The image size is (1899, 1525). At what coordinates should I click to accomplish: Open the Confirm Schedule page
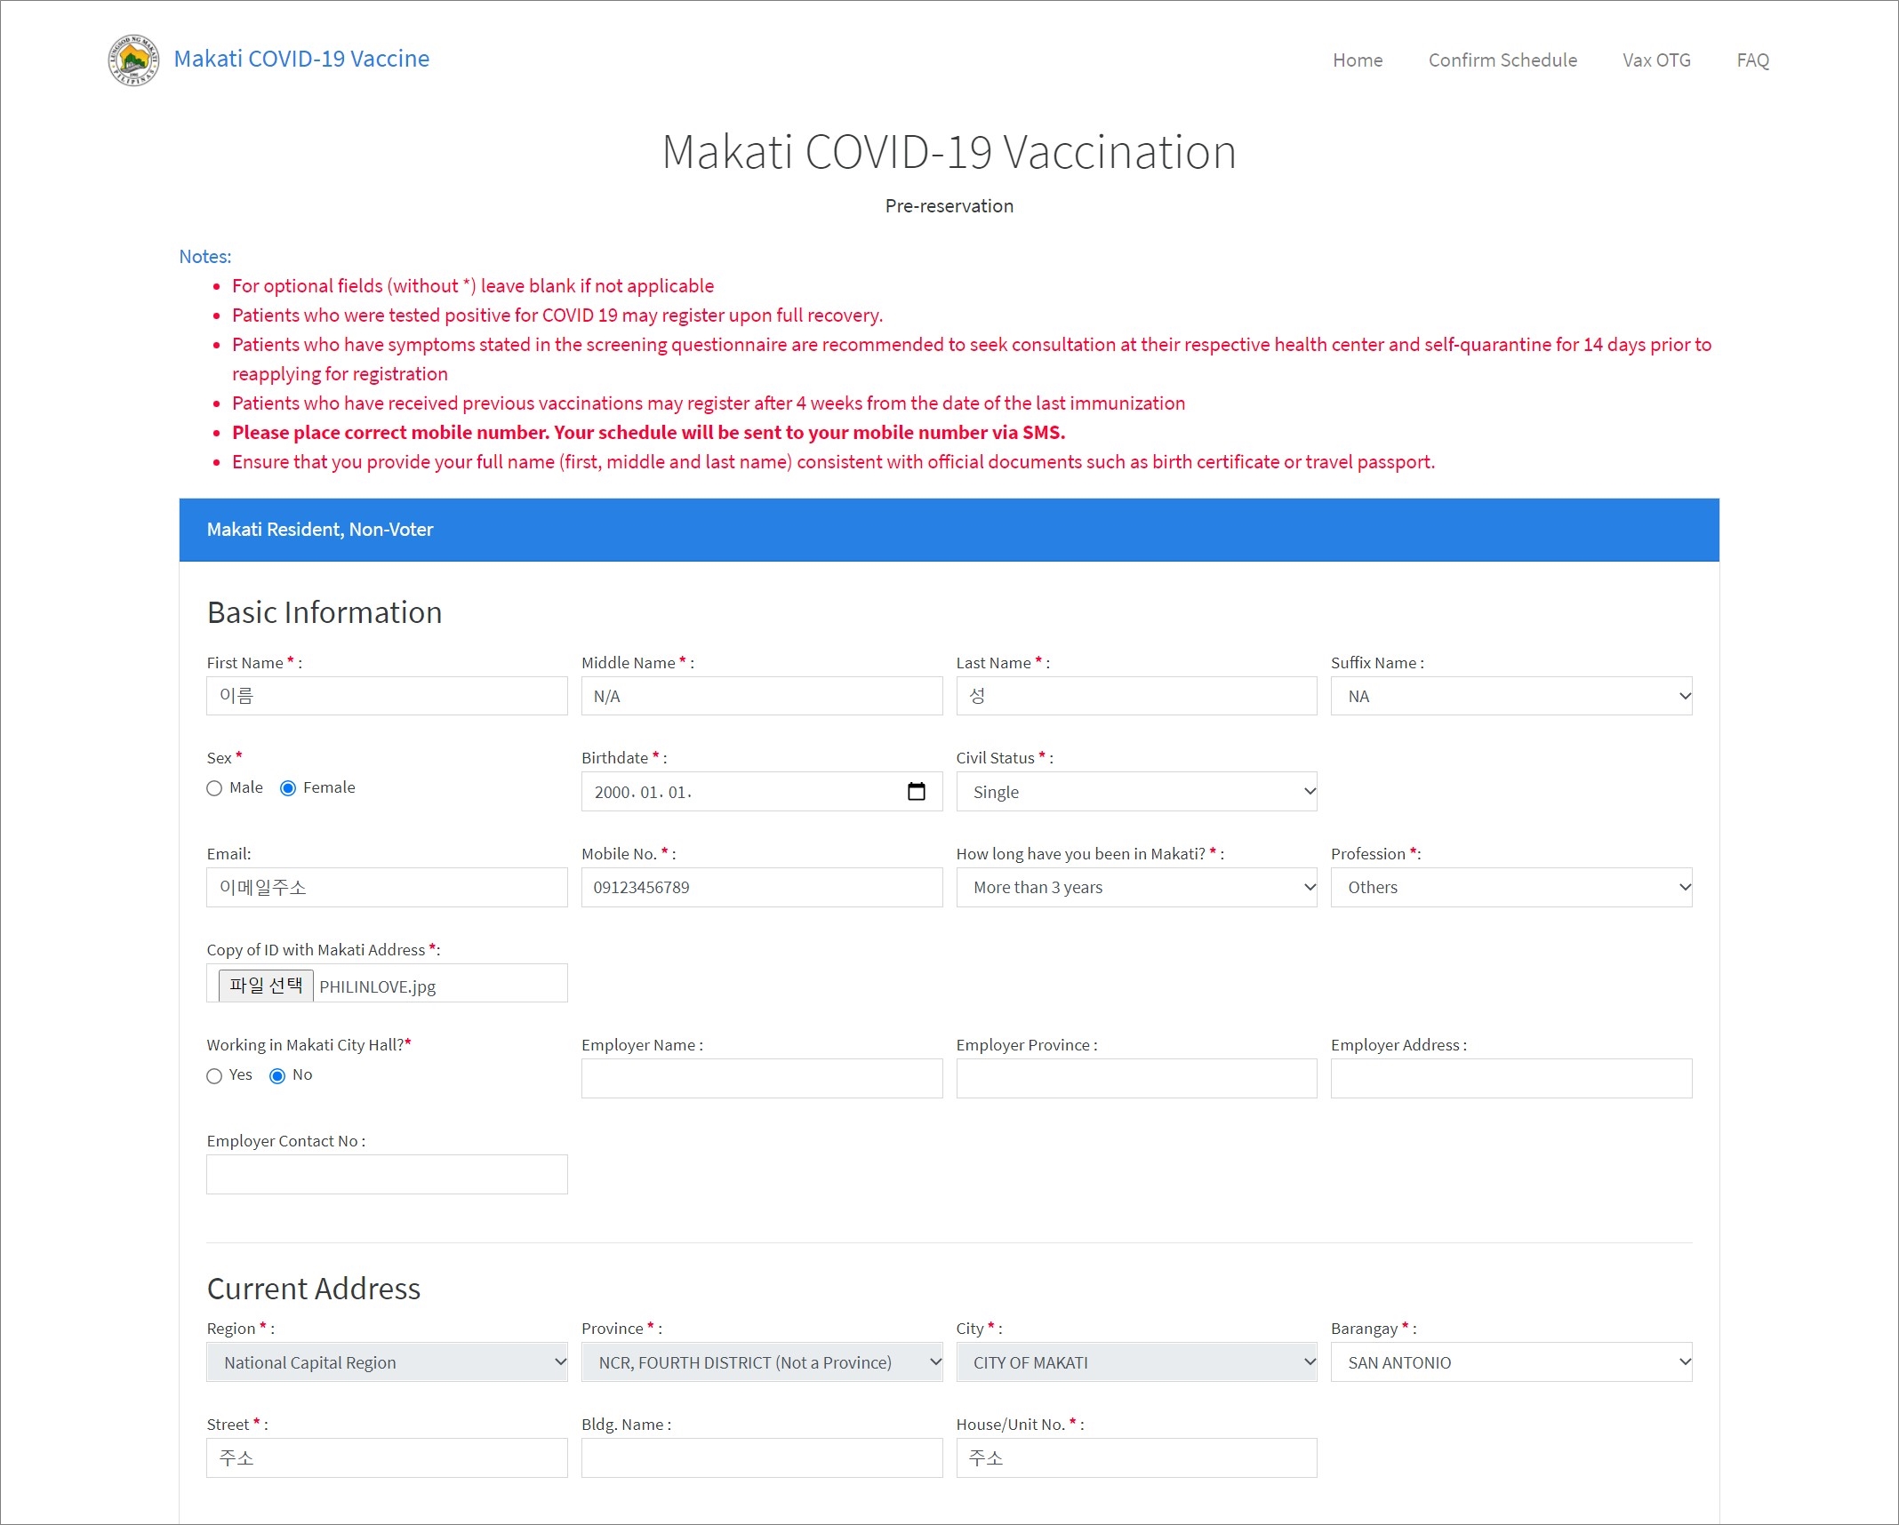(x=1502, y=60)
